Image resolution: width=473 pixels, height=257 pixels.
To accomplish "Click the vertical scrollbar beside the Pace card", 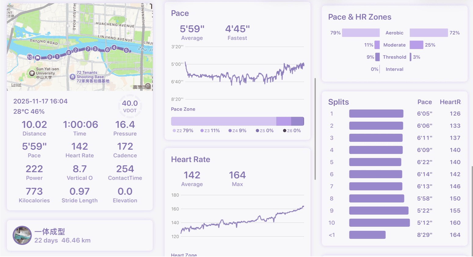I will (315, 129).
